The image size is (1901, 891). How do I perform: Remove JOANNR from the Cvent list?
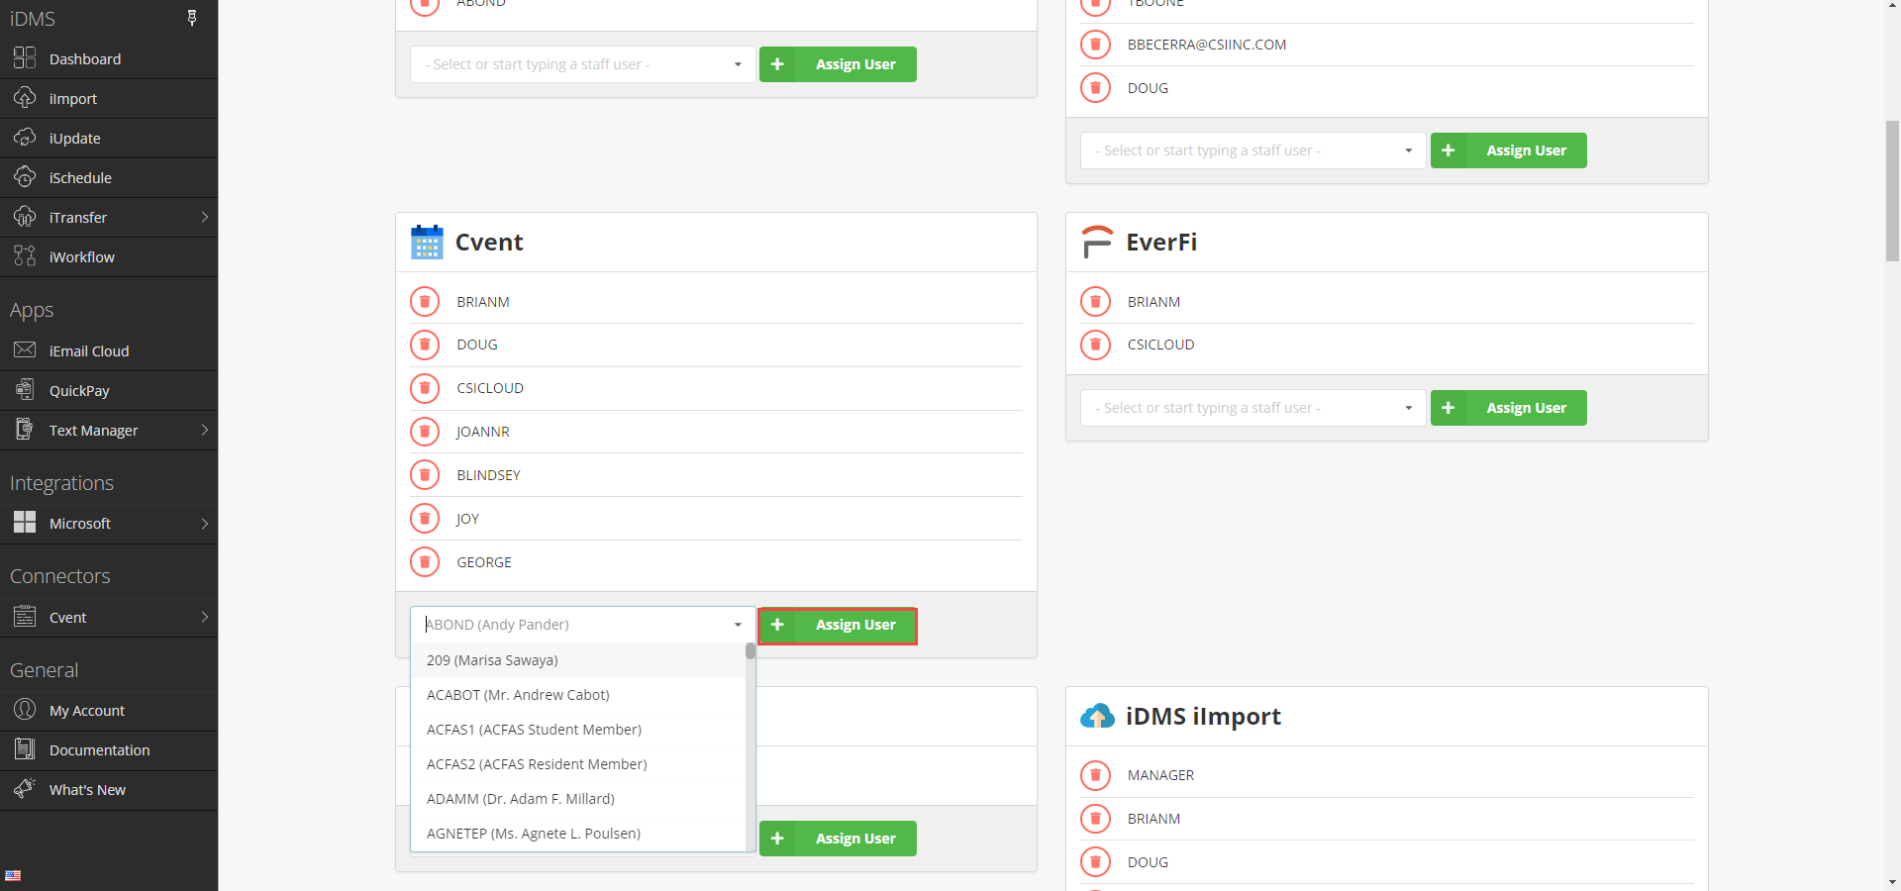tap(425, 432)
